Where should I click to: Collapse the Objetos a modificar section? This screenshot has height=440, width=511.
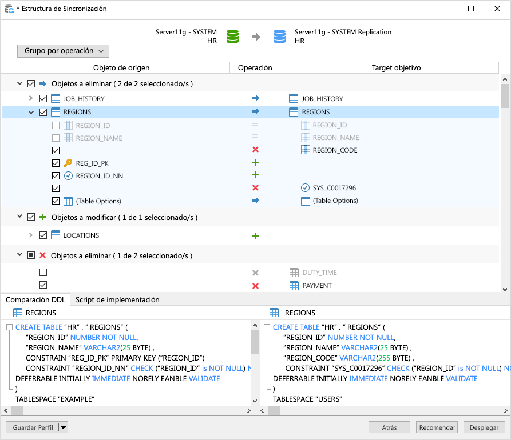click(x=19, y=218)
